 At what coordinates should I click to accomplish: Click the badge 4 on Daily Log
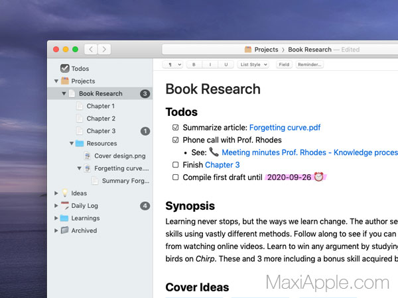tap(145, 206)
